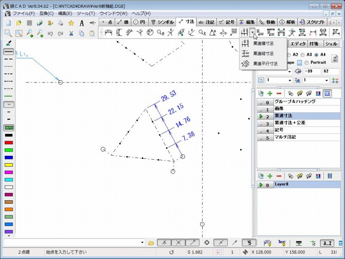Select the red color swatch

(9, 143)
